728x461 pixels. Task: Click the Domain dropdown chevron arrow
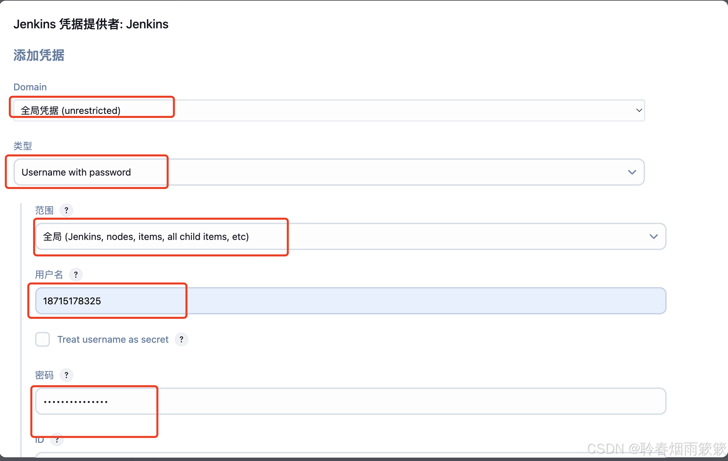click(639, 110)
